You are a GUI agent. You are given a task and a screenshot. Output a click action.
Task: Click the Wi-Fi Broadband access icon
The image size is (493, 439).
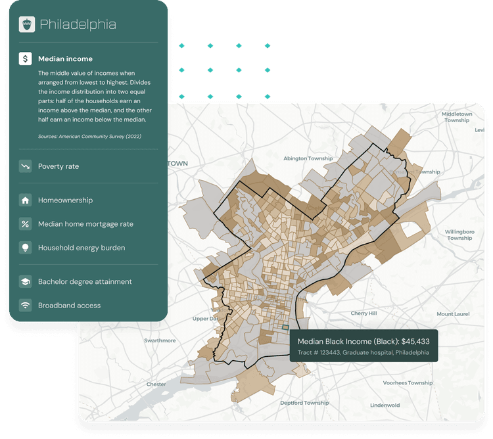(x=25, y=306)
